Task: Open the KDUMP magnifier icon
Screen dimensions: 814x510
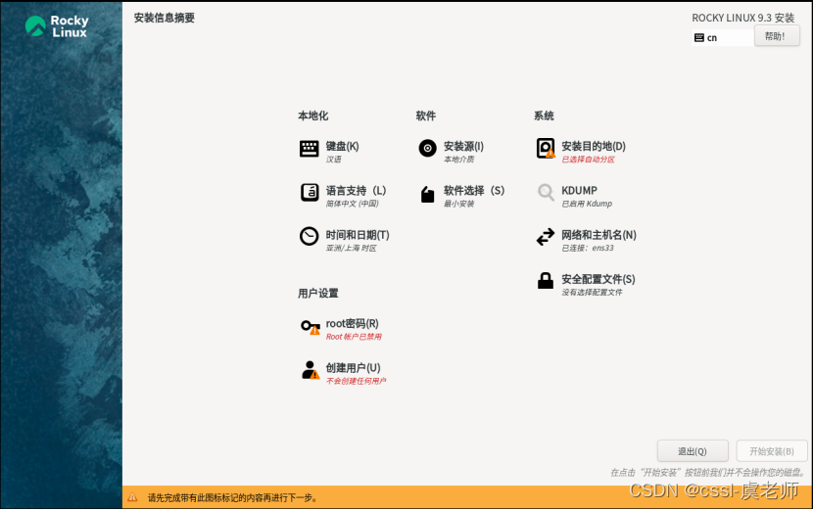Action: pyautogui.click(x=546, y=193)
